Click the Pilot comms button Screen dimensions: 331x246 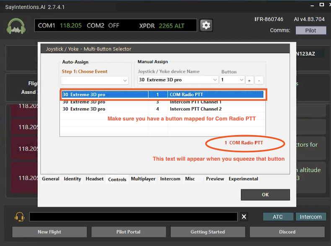pos(311,31)
